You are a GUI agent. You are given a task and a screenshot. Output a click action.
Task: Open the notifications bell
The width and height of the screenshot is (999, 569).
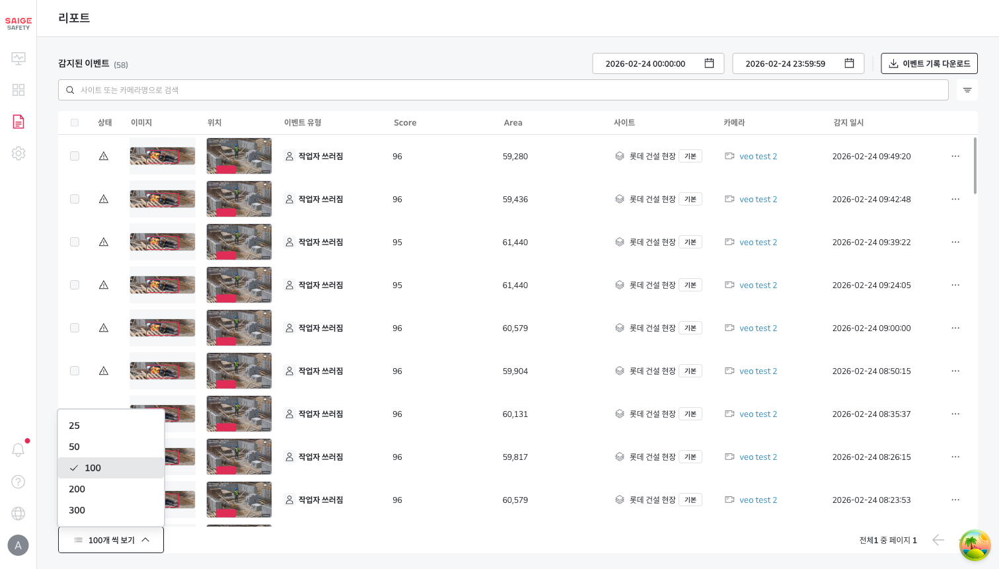tap(18, 449)
